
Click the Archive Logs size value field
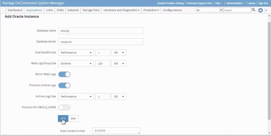tap(103, 96)
